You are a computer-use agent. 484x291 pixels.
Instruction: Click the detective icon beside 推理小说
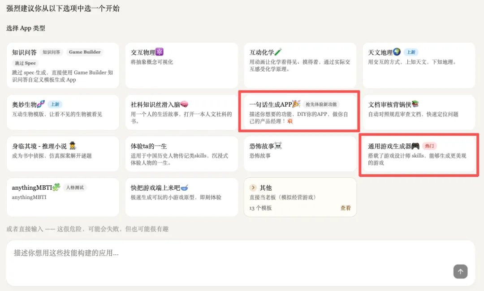coord(73,145)
